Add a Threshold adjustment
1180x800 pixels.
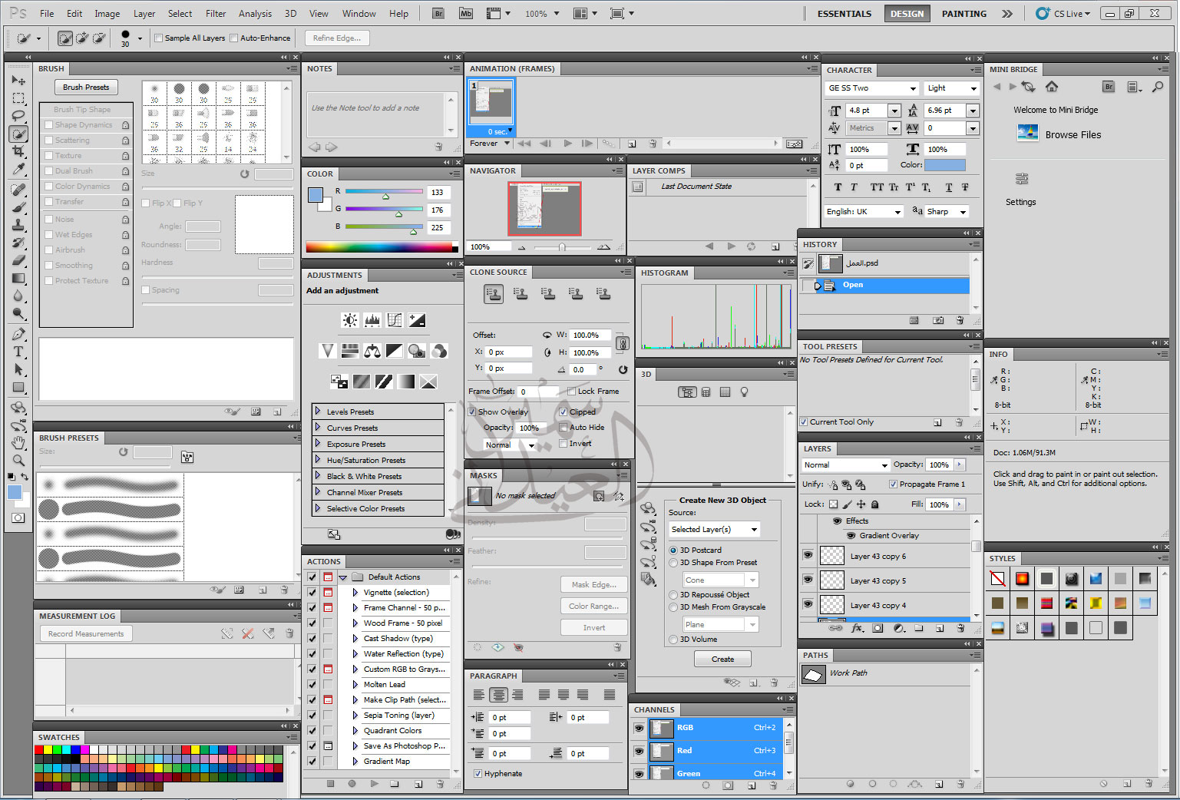[x=384, y=382]
